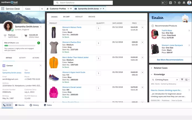Click the yellow jacket product thumbnail
The image size is (192, 120).
click(x=54, y=62)
